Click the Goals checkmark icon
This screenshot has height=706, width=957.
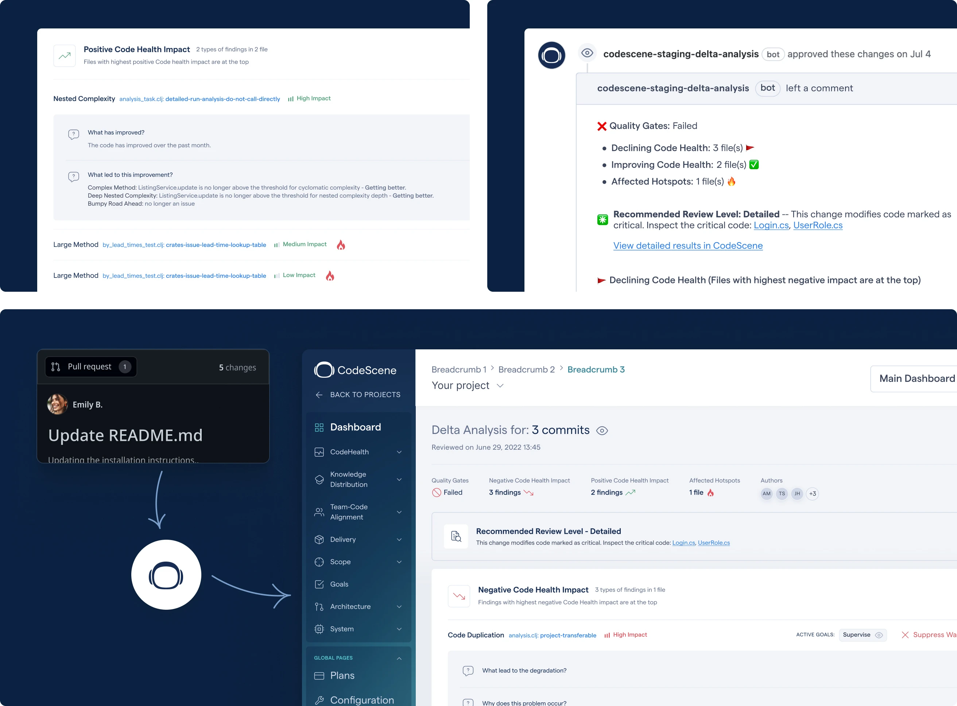(319, 584)
